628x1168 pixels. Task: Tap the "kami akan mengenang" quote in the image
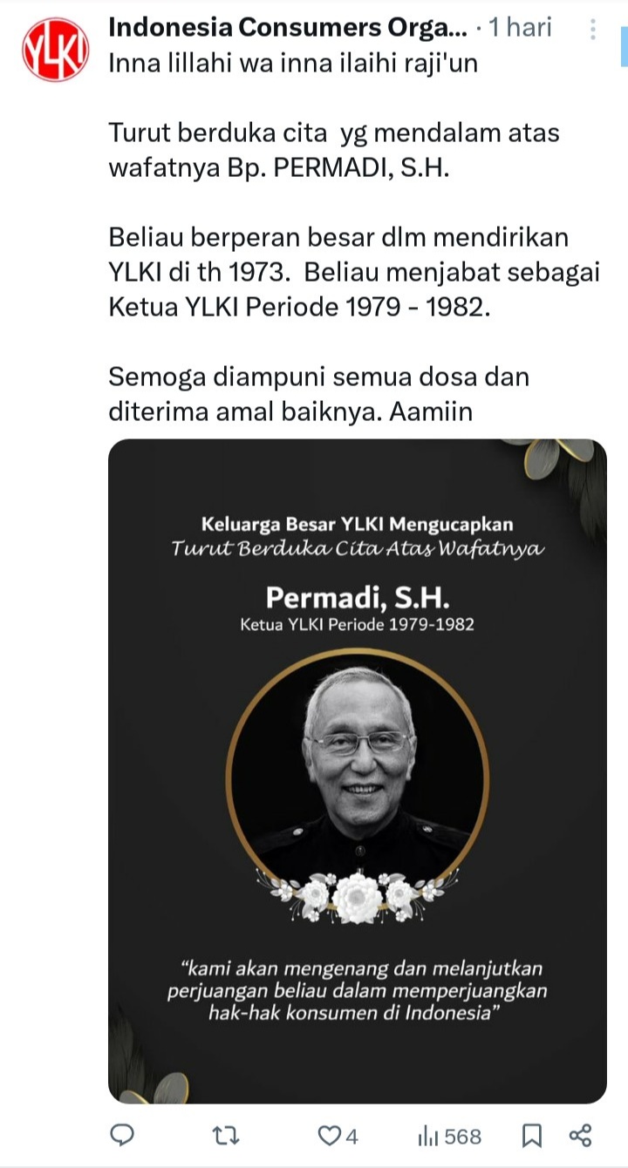click(357, 991)
